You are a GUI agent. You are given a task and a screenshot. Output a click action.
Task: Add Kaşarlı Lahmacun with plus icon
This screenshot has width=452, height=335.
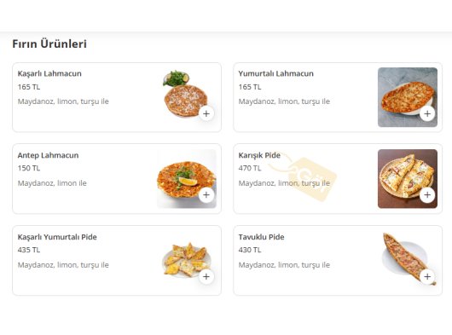pos(206,113)
